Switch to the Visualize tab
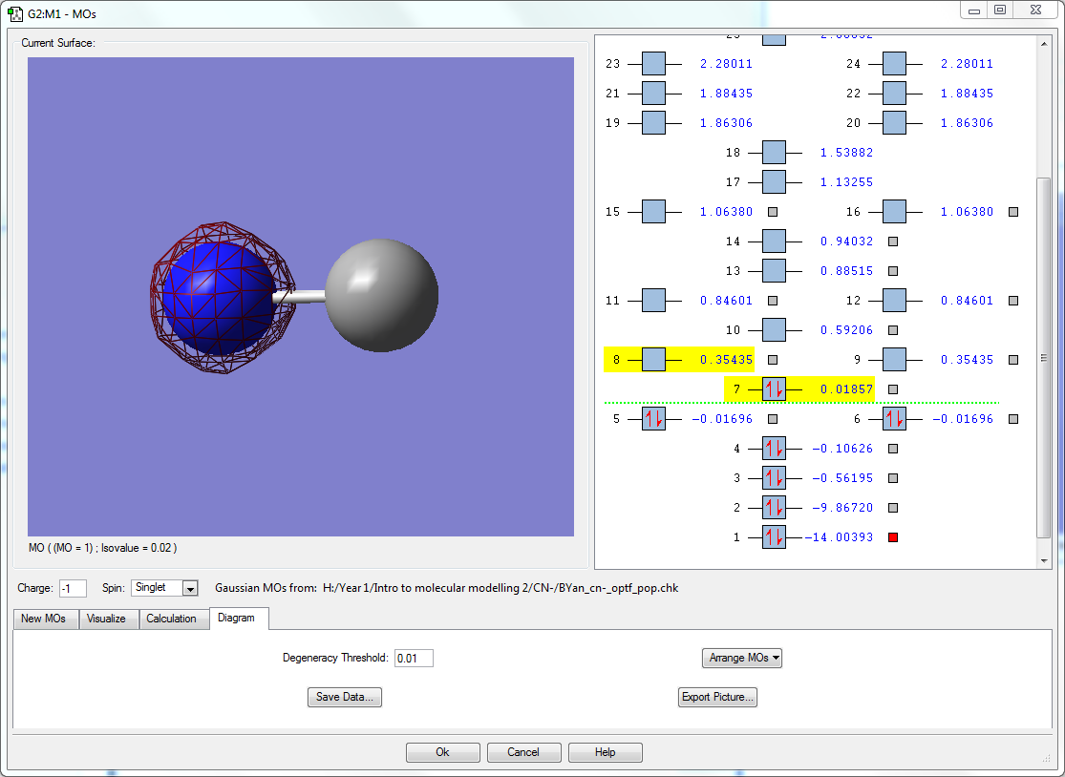 (106, 619)
